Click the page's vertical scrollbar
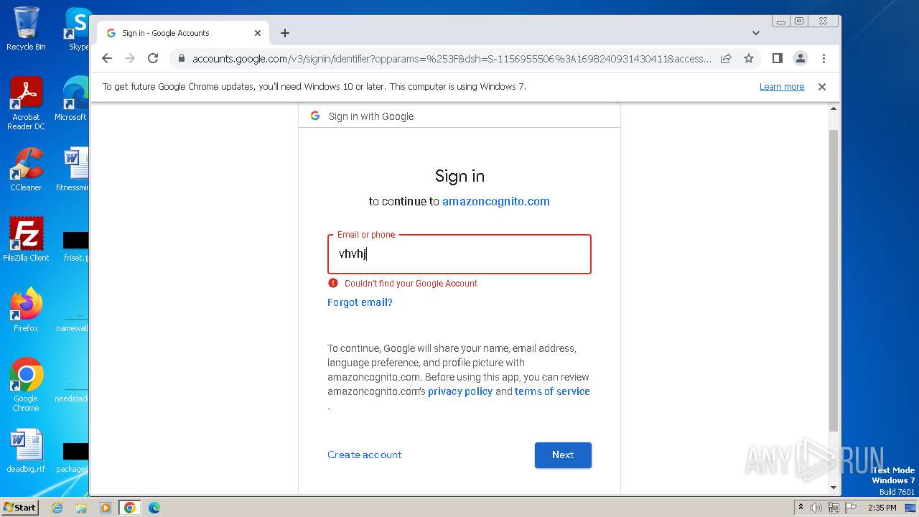Image resolution: width=919 pixels, height=517 pixels. click(x=833, y=287)
